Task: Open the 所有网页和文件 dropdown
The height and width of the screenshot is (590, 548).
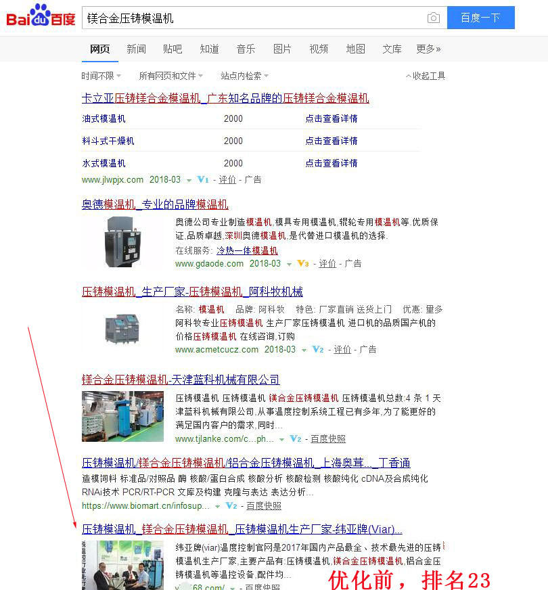Action: coord(170,76)
